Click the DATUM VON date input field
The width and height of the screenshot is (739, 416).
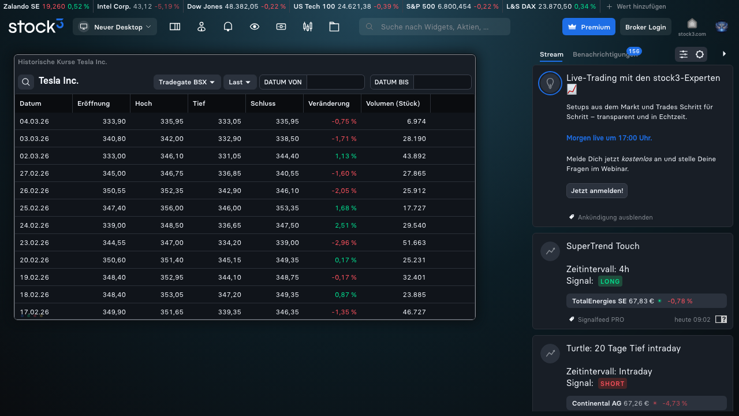[335, 82]
